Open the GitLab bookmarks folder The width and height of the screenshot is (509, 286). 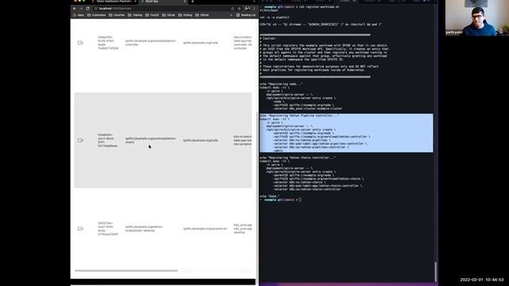tap(169, 15)
